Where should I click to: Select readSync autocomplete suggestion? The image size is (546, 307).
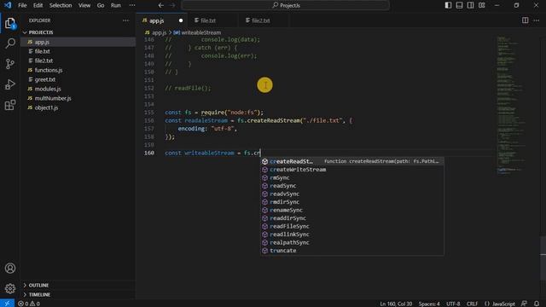tap(352, 186)
